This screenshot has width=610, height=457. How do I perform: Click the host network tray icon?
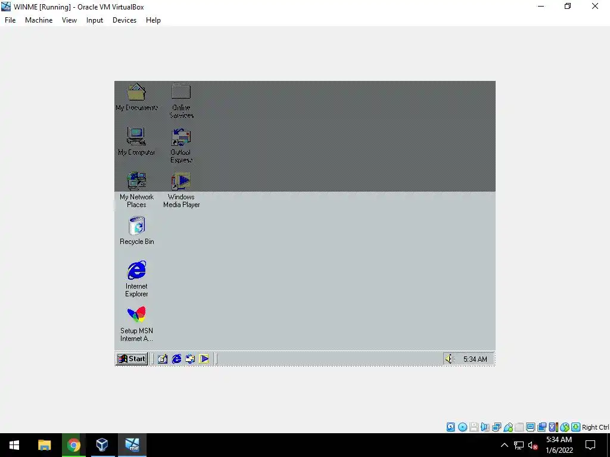[x=519, y=445]
